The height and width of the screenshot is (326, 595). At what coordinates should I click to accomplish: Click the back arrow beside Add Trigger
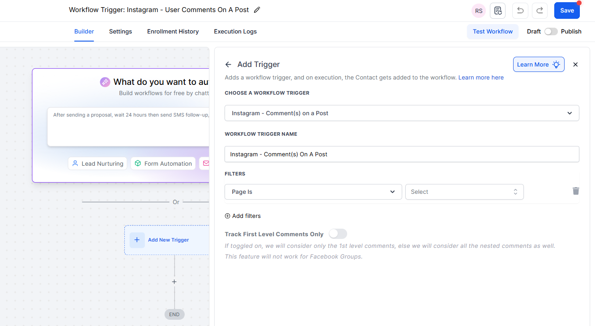tap(228, 64)
